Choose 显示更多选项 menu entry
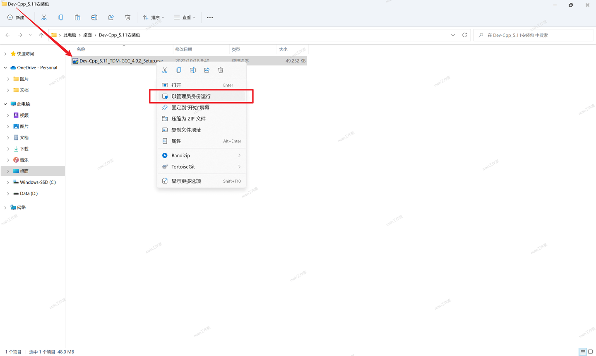The height and width of the screenshot is (356, 596). pos(202,181)
